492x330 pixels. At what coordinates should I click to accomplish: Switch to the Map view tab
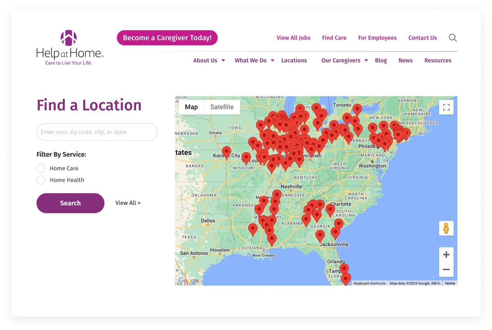[x=191, y=107]
